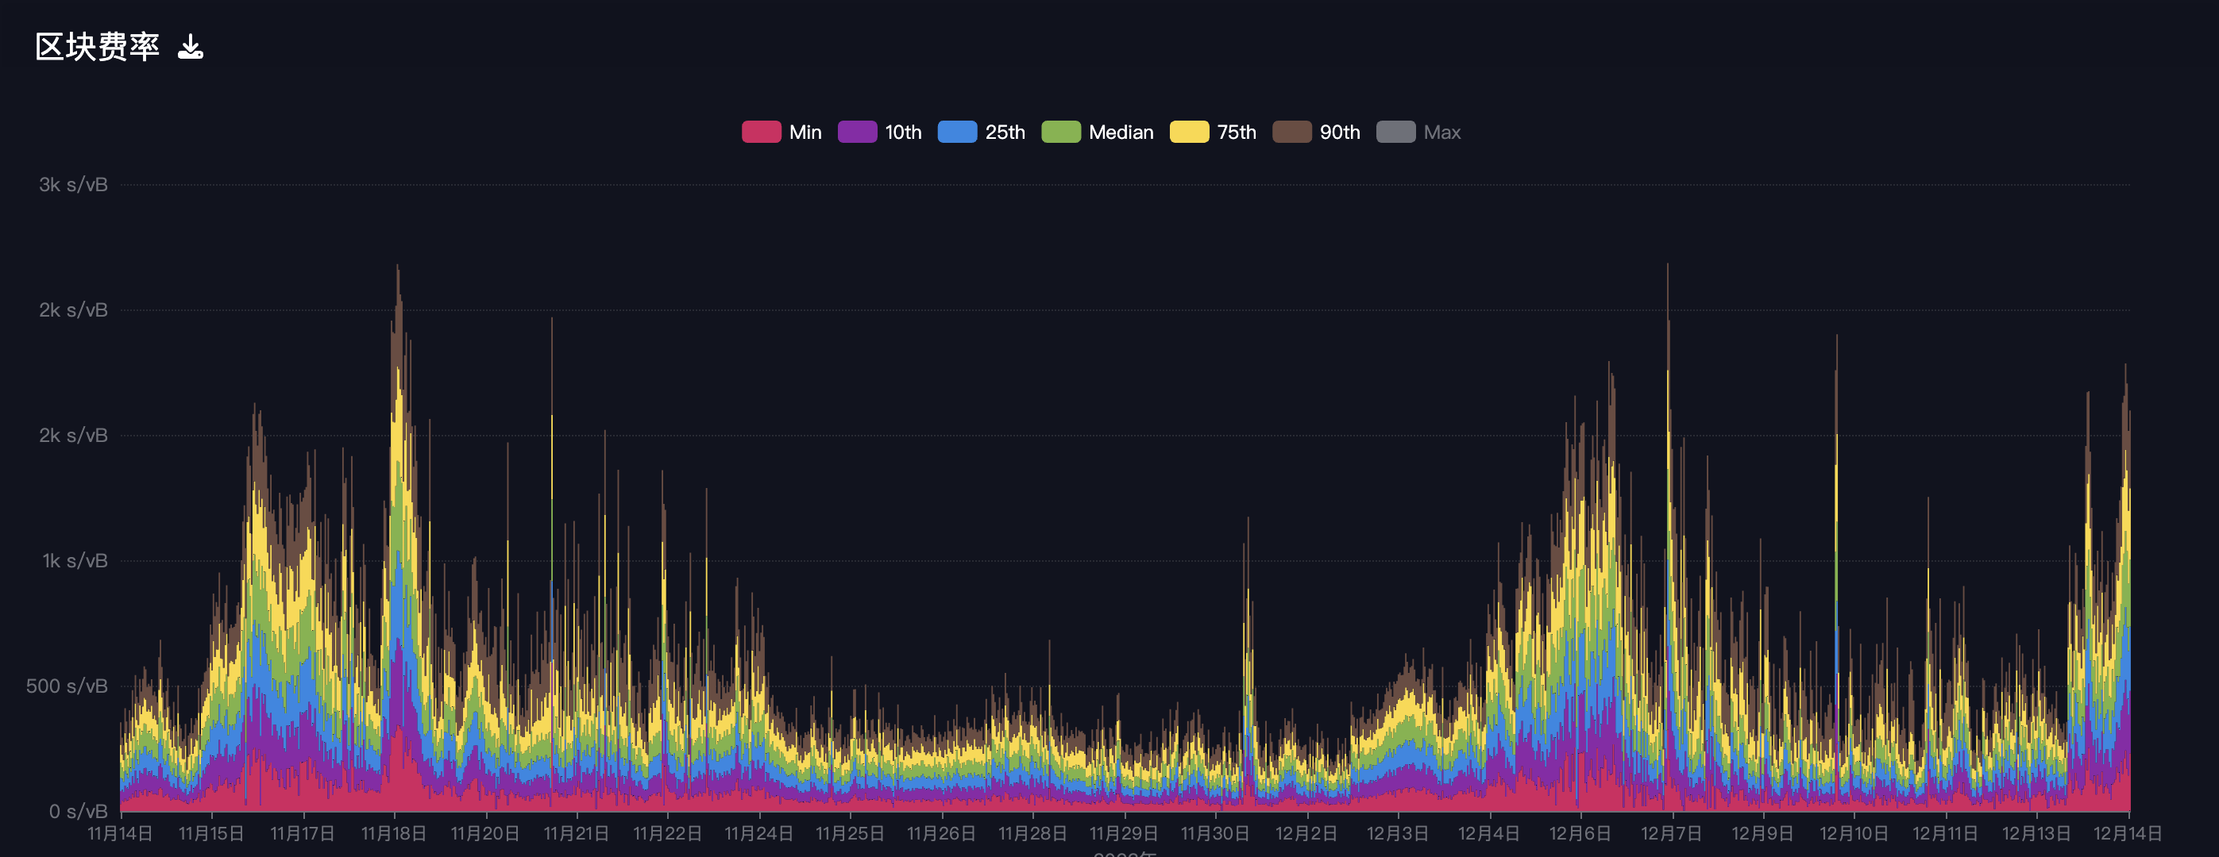This screenshot has height=857, width=2219.
Task: Click the brown 90th color swatch
Action: click(1291, 133)
